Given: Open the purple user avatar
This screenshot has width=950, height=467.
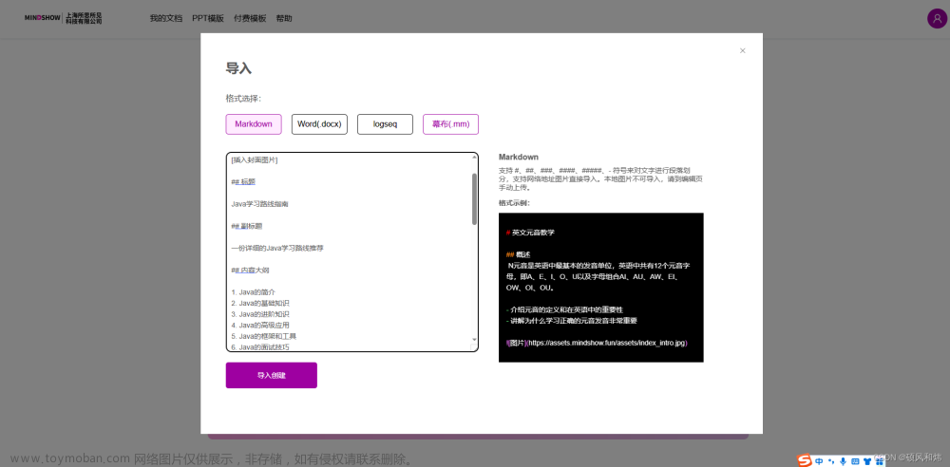Looking at the screenshot, I should tap(937, 18).
